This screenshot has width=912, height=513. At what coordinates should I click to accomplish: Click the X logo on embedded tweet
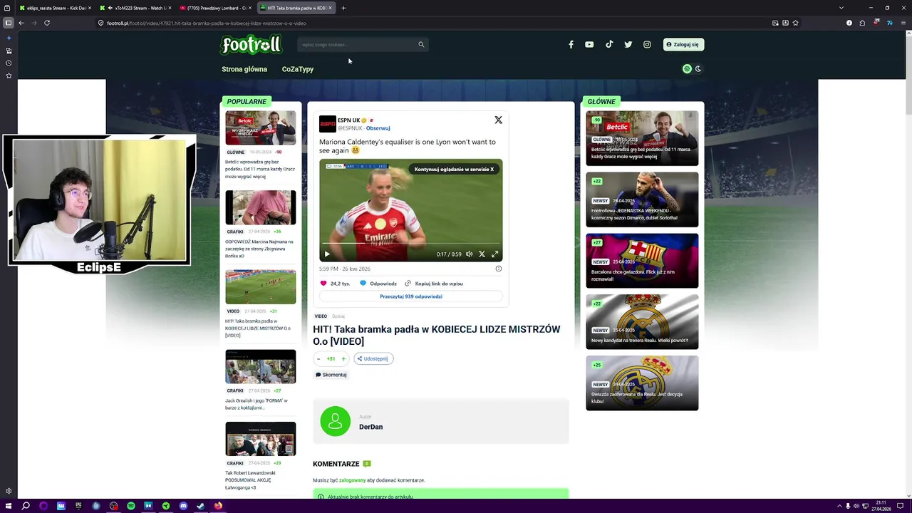pyautogui.click(x=498, y=120)
